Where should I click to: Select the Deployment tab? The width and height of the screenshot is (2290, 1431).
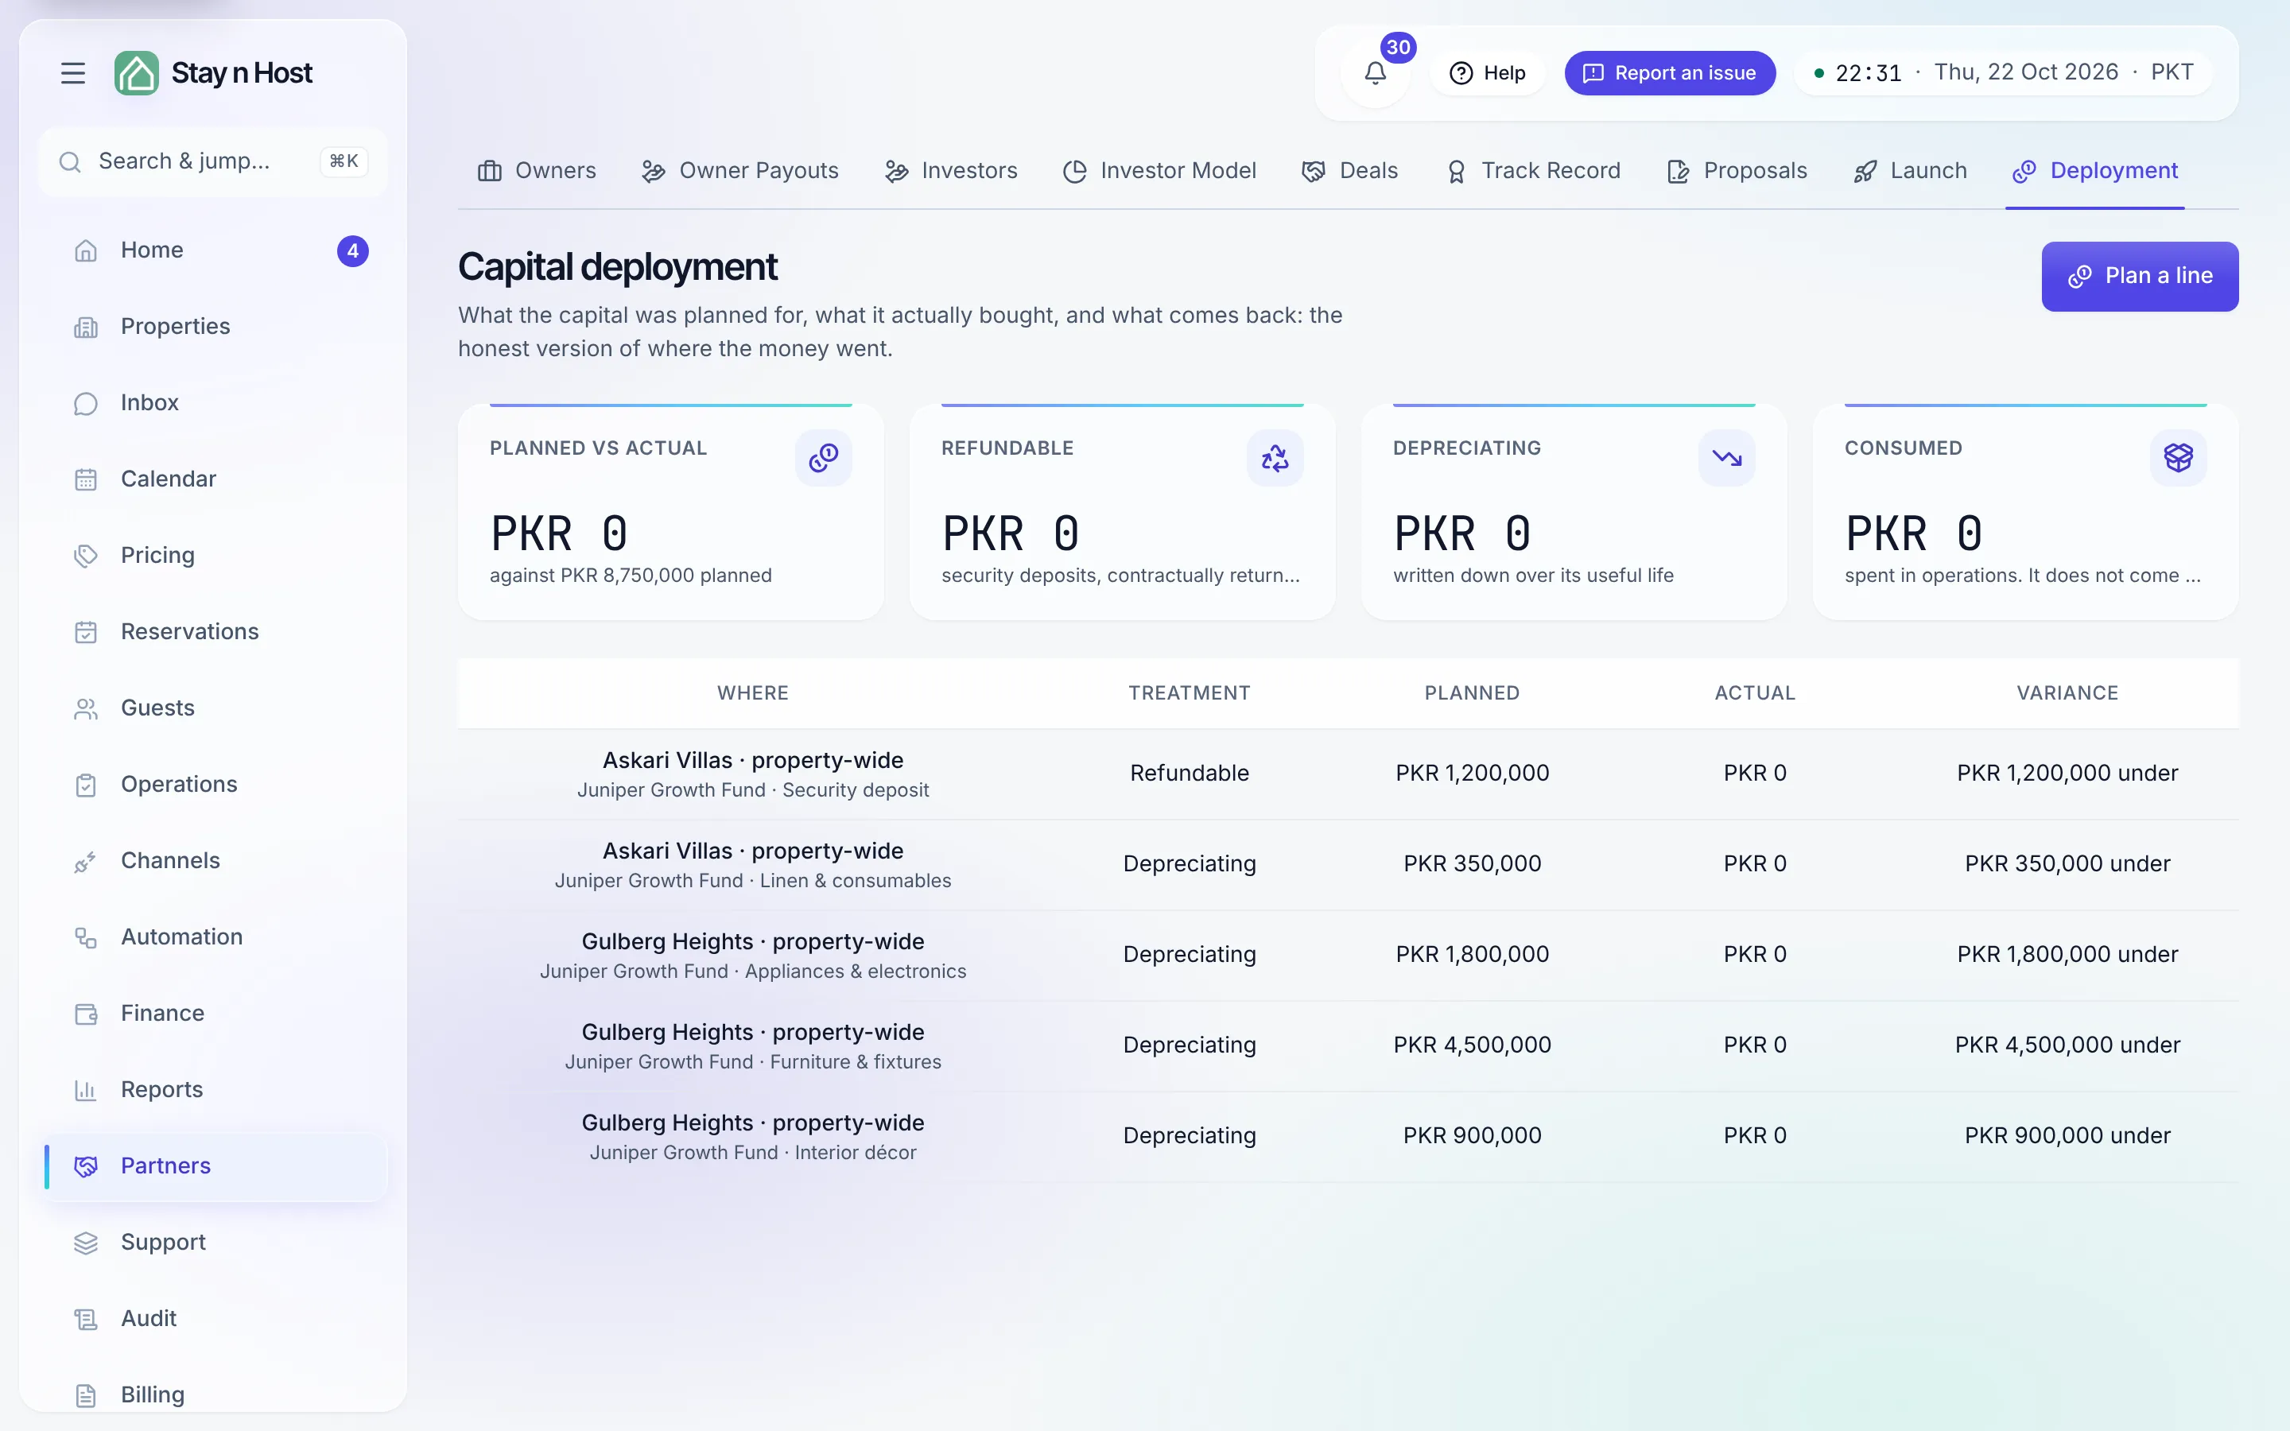pyautogui.click(x=2095, y=171)
